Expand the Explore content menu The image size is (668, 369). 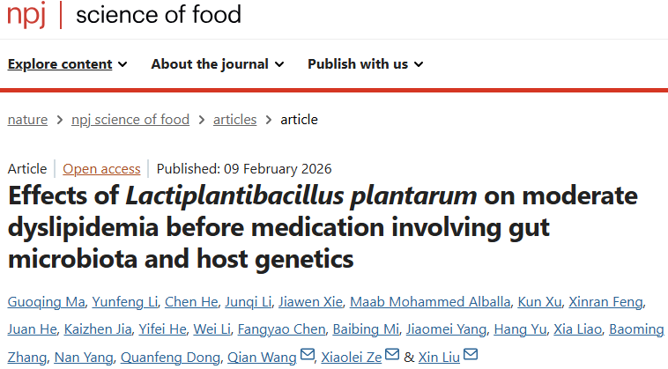click(68, 63)
